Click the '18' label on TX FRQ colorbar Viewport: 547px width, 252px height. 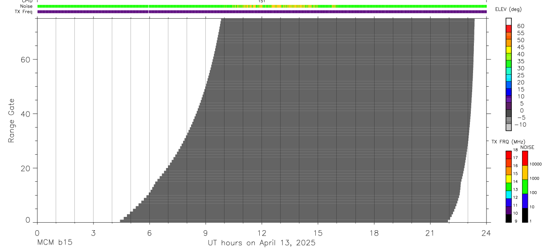(x=515, y=150)
